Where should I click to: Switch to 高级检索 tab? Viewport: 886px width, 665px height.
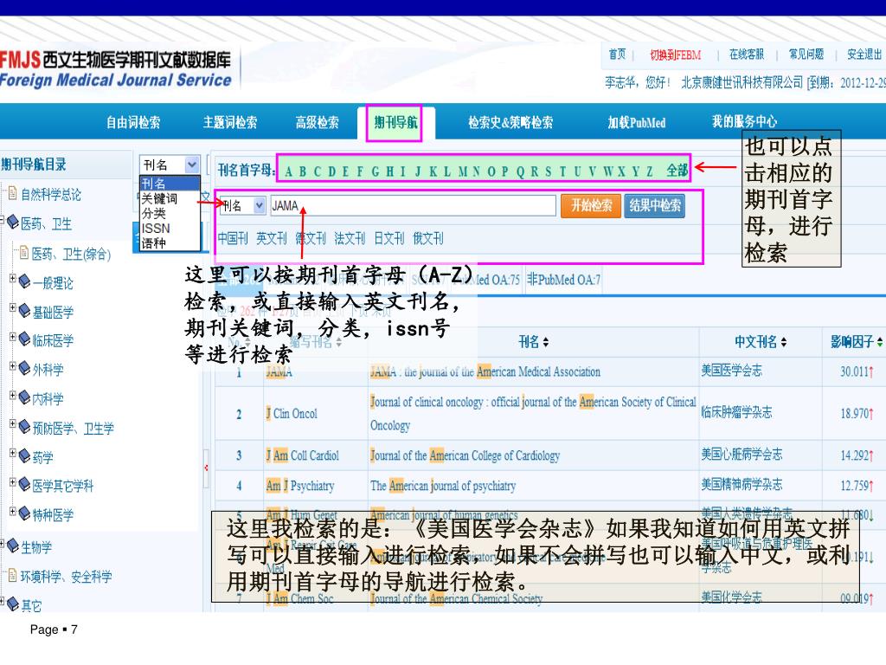(317, 122)
